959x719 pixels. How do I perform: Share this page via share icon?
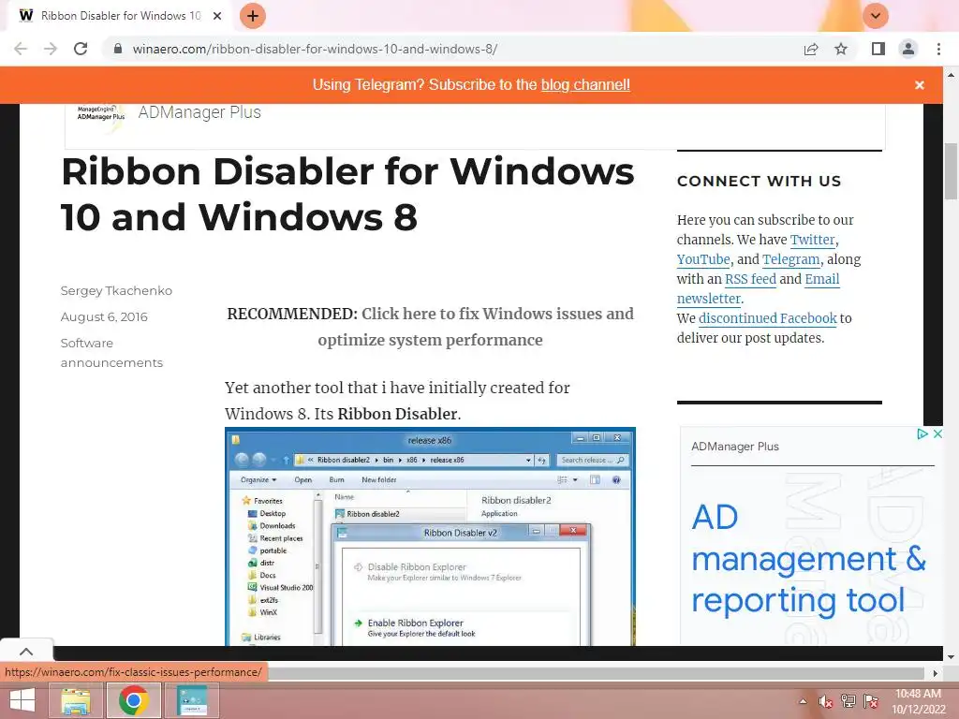pos(811,49)
